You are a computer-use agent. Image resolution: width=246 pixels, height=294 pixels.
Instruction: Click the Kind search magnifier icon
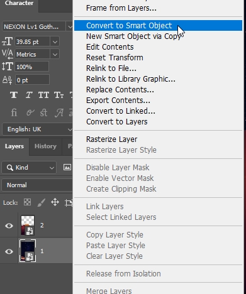coord(9,168)
